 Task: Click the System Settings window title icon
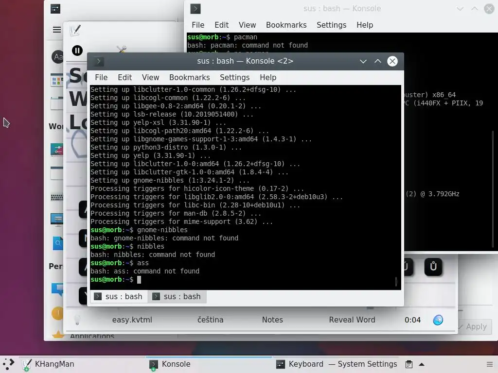point(55,9)
